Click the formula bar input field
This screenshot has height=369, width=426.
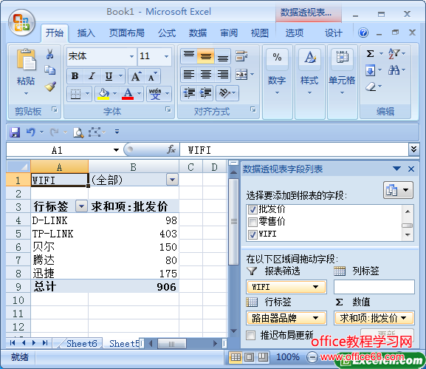pyautogui.click(x=294, y=150)
